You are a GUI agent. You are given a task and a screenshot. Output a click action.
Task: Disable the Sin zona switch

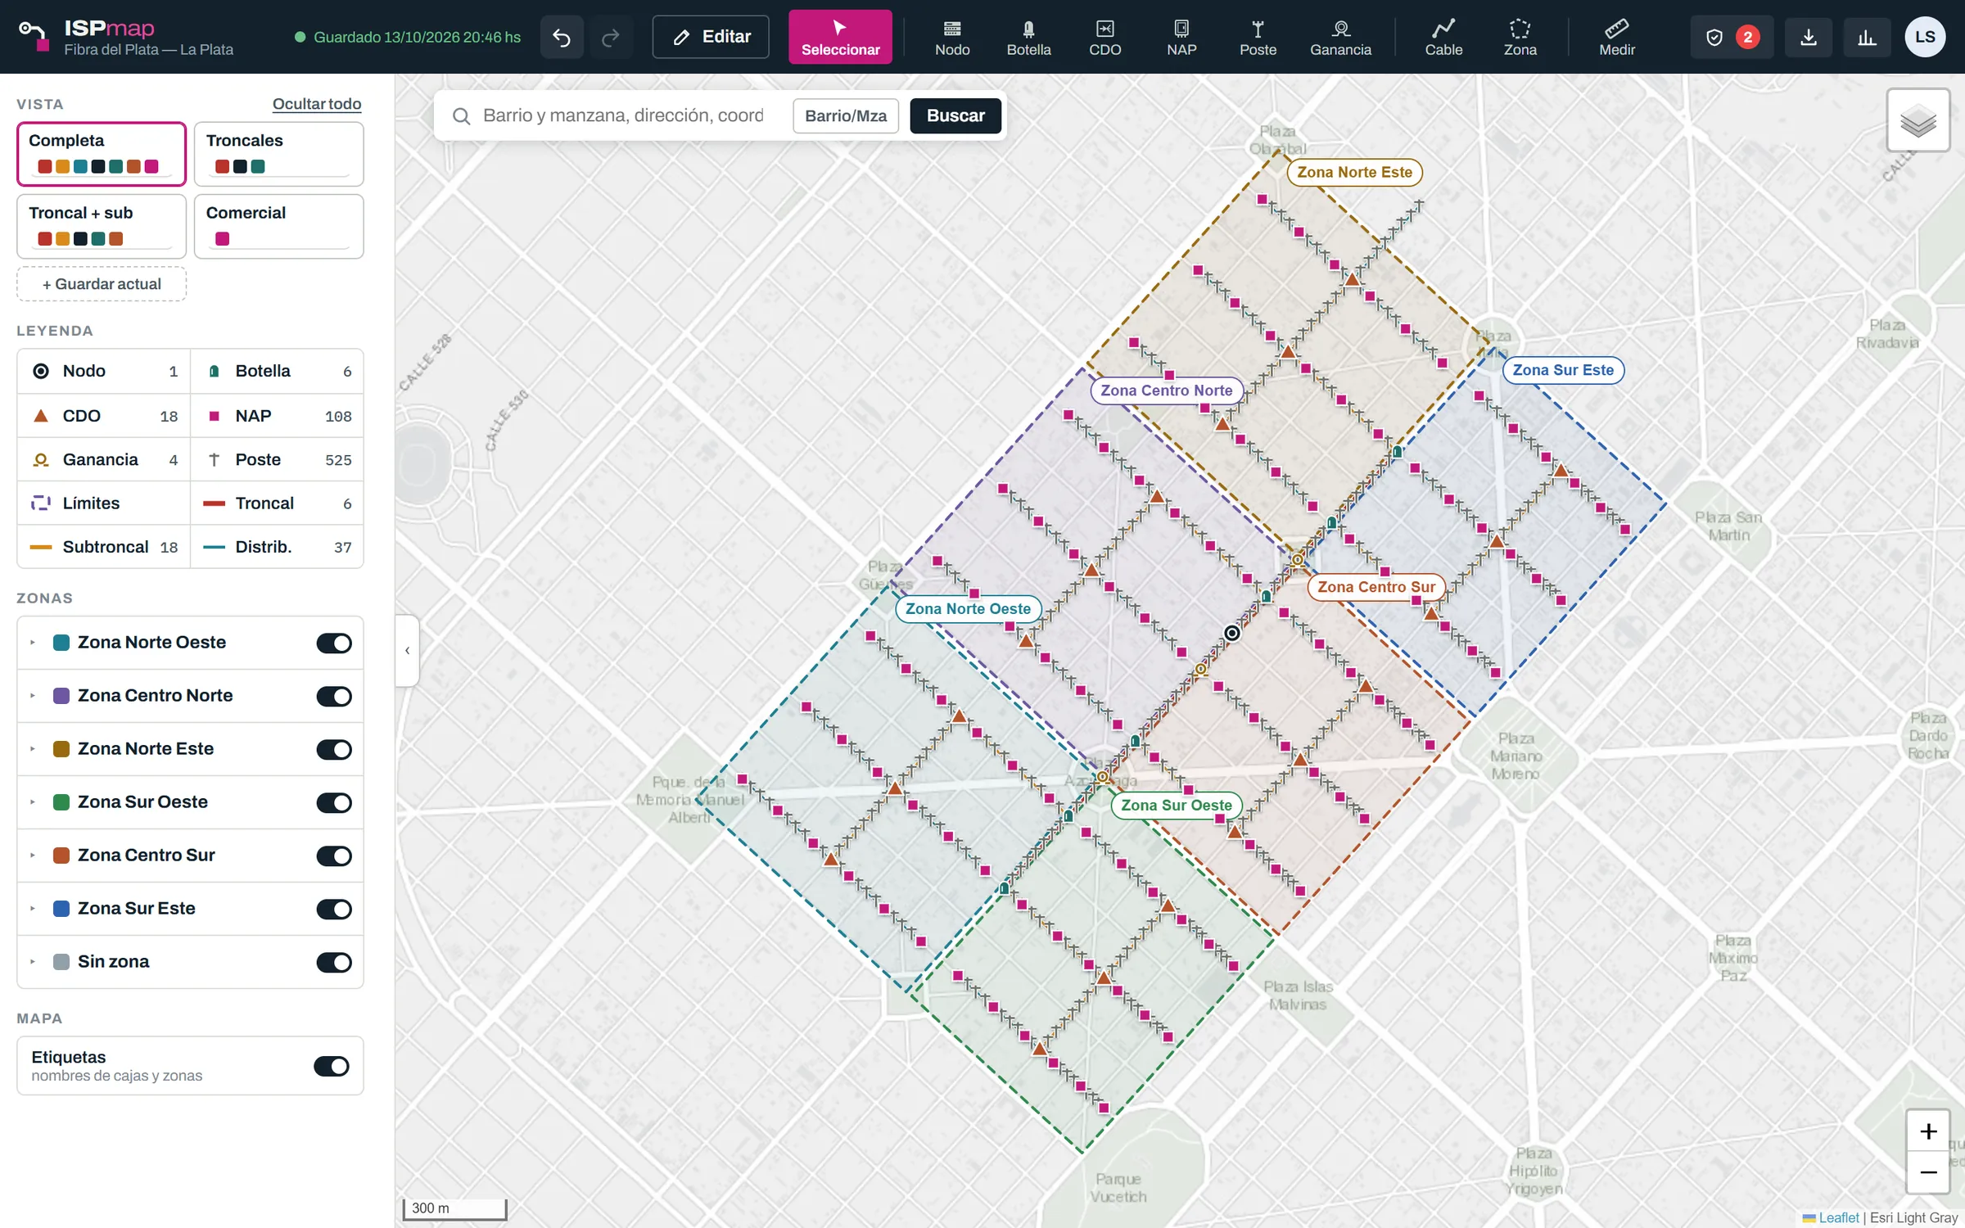(x=334, y=962)
